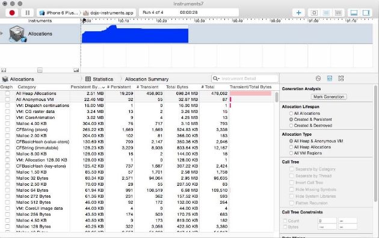Open the Allocations detail menu in jump bar
This screenshot has height=238, width=379.
[x=18, y=79]
